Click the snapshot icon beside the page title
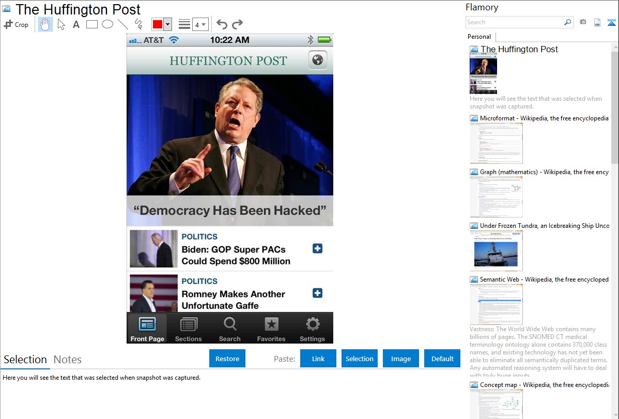Image resolution: width=619 pixels, height=419 pixels. pos(7,9)
